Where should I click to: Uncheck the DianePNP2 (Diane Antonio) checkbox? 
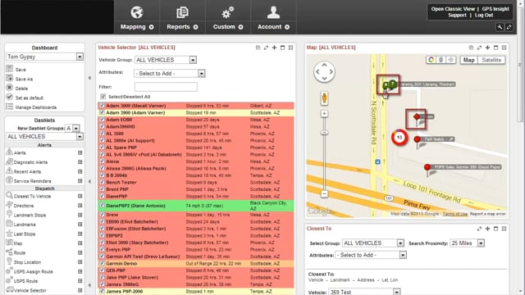click(x=102, y=206)
